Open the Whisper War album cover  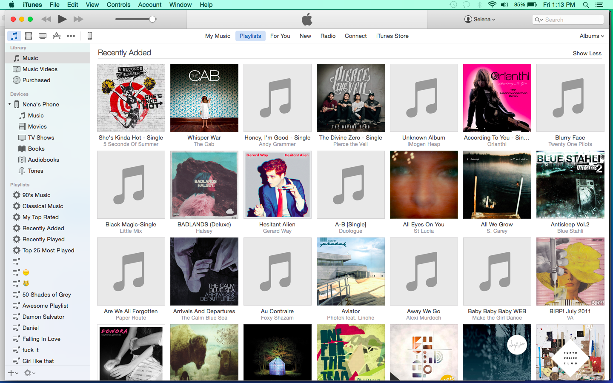point(204,98)
